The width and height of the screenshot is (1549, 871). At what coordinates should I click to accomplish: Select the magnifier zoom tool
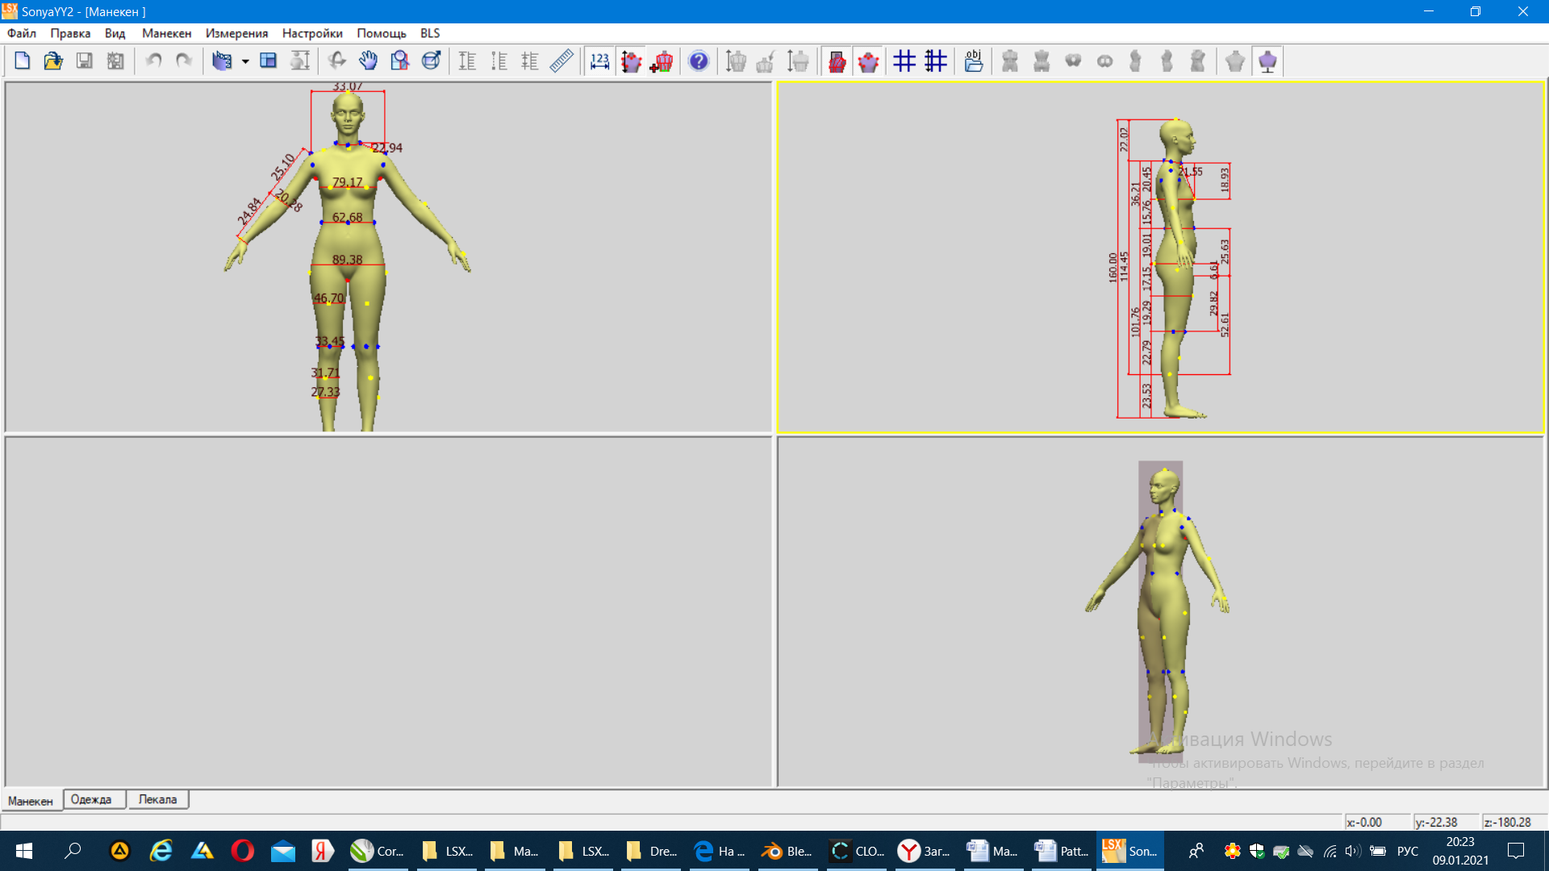[399, 61]
